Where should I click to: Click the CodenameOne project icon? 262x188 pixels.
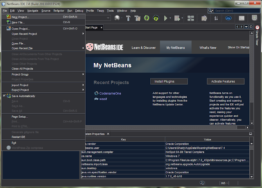[96, 93]
